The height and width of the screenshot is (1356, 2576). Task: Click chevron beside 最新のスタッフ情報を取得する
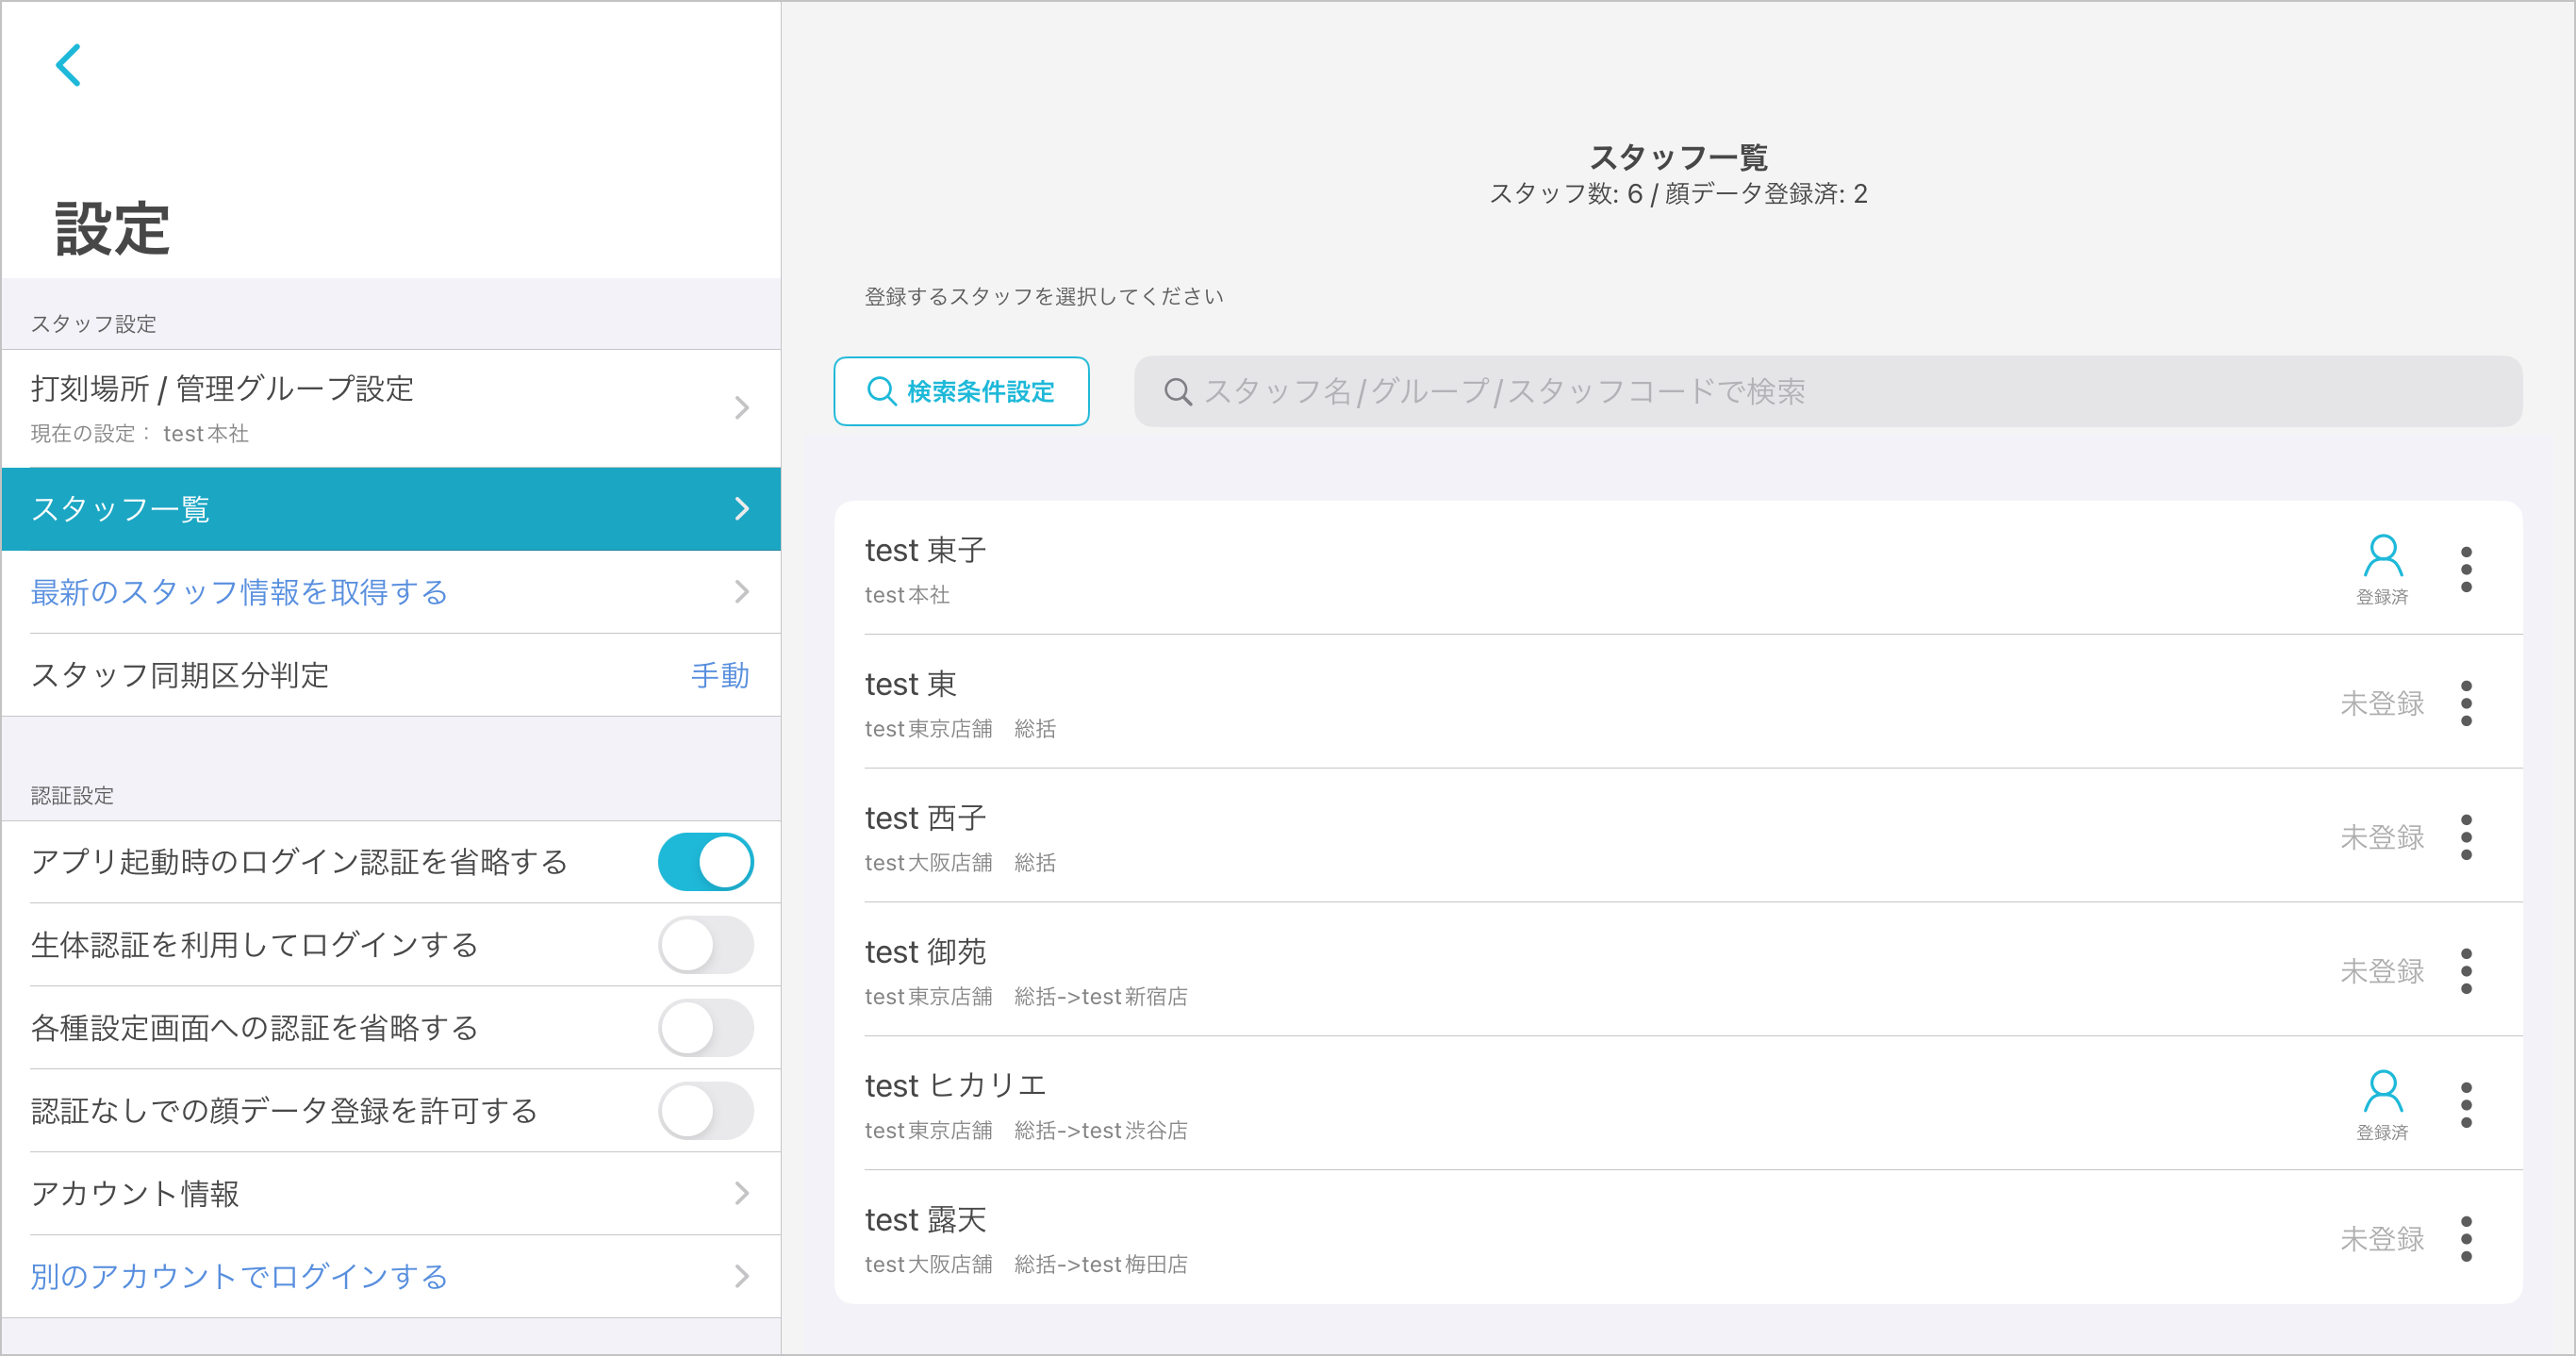tap(741, 592)
